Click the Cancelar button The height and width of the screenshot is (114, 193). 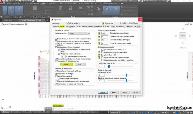pyautogui.click(x=114, y=92)
